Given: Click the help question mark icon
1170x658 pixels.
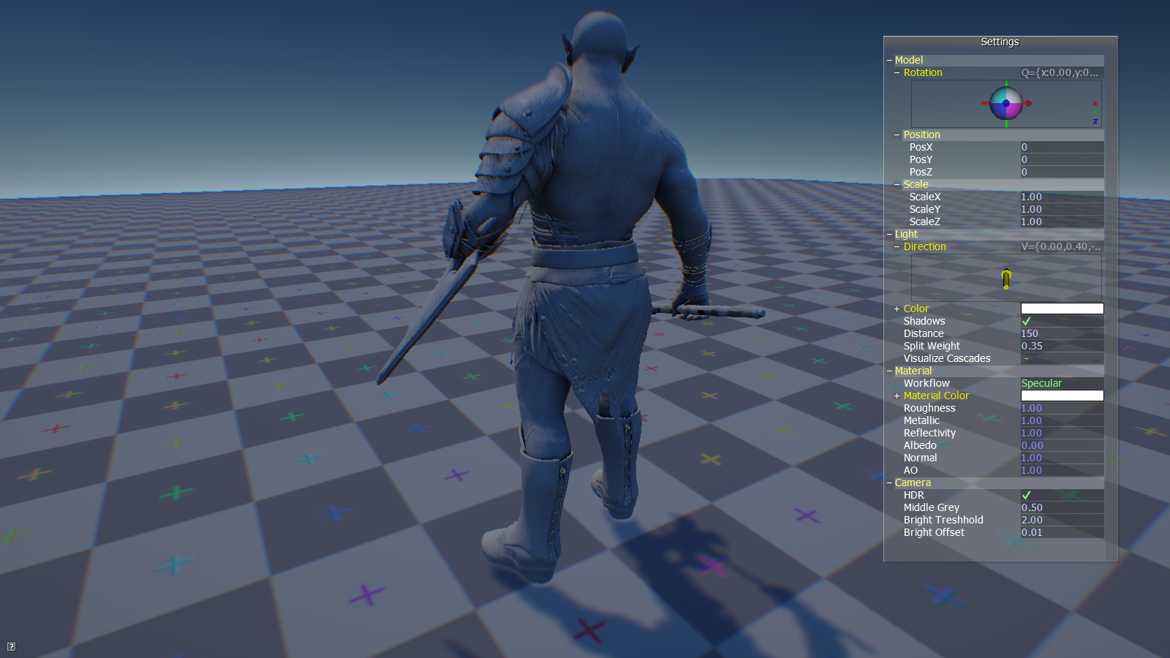Looking at the screenshot, I should [x=11, y=646].
